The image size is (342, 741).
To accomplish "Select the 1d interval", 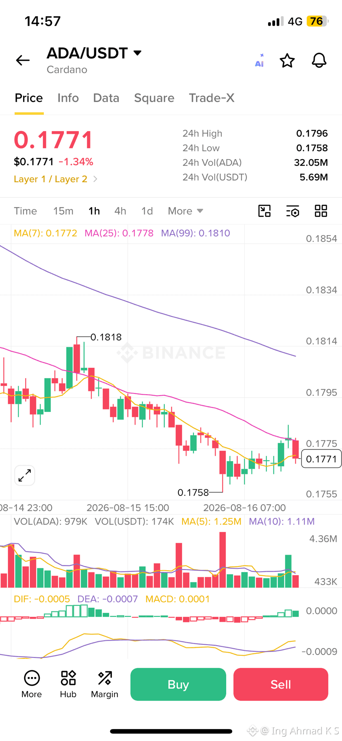I will pyautogui.click(x=147, y=211).
